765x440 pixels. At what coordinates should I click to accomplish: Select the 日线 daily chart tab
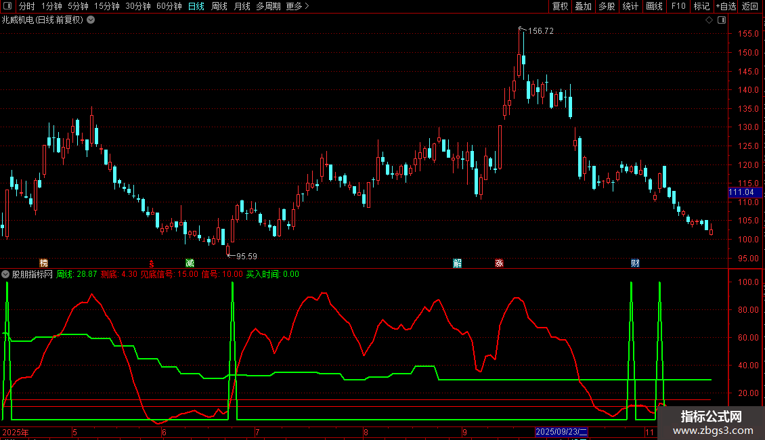pos(196,6)
